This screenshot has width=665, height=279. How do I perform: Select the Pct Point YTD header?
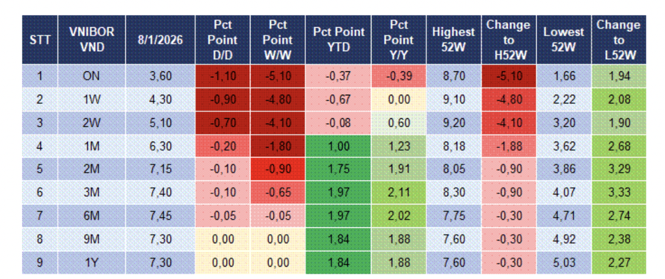tap(338, 39)
